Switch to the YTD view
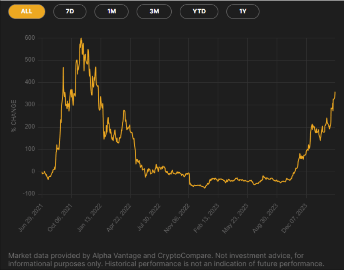The image size is (344, 270). pos(199,11)
